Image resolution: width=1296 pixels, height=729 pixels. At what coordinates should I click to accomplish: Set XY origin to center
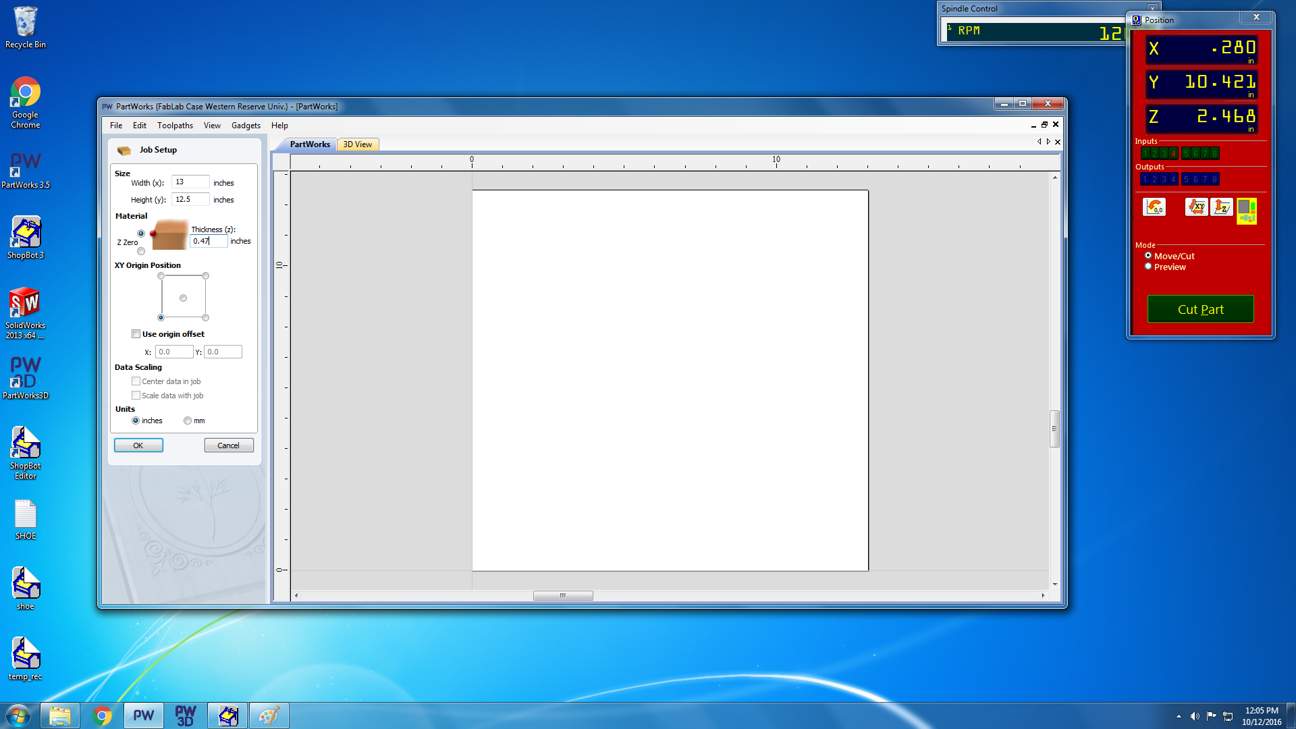(183, 298)
